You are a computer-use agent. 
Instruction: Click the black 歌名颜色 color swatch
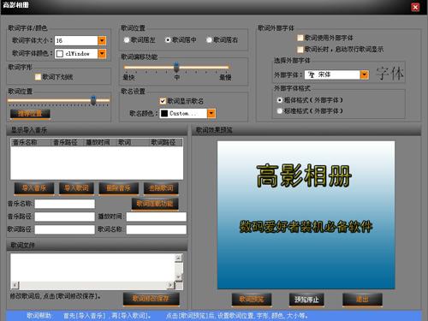164,113
